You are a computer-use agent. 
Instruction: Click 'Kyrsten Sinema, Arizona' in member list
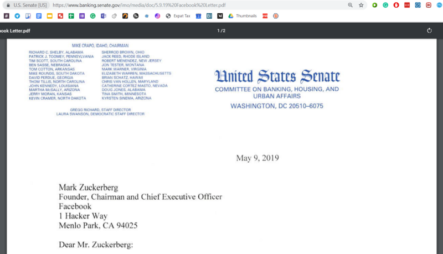tap(126, 98)
